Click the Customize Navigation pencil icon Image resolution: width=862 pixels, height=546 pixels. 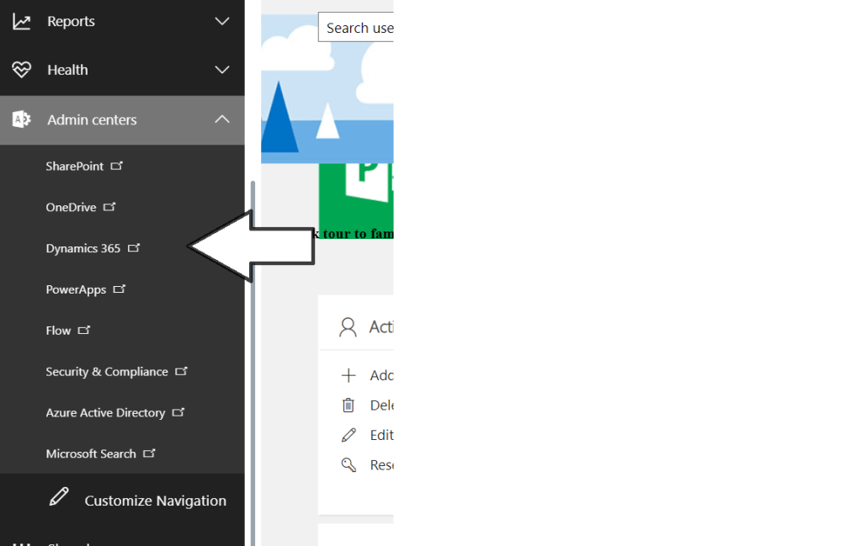59,497
